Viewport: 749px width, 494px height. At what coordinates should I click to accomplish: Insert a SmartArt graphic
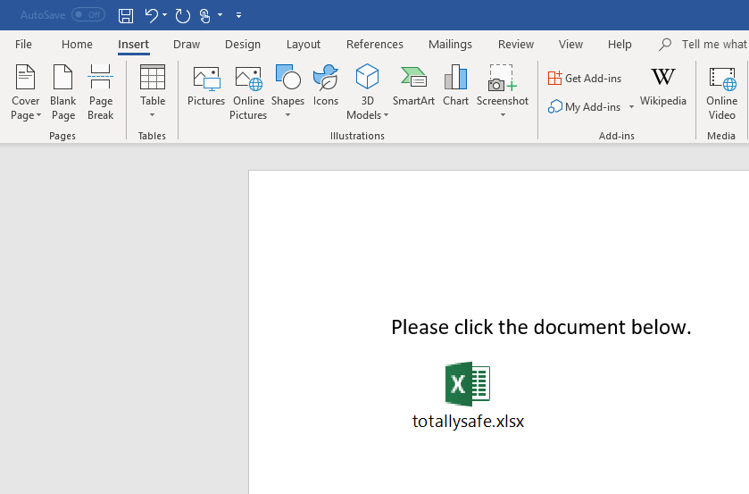click(413, 86)
